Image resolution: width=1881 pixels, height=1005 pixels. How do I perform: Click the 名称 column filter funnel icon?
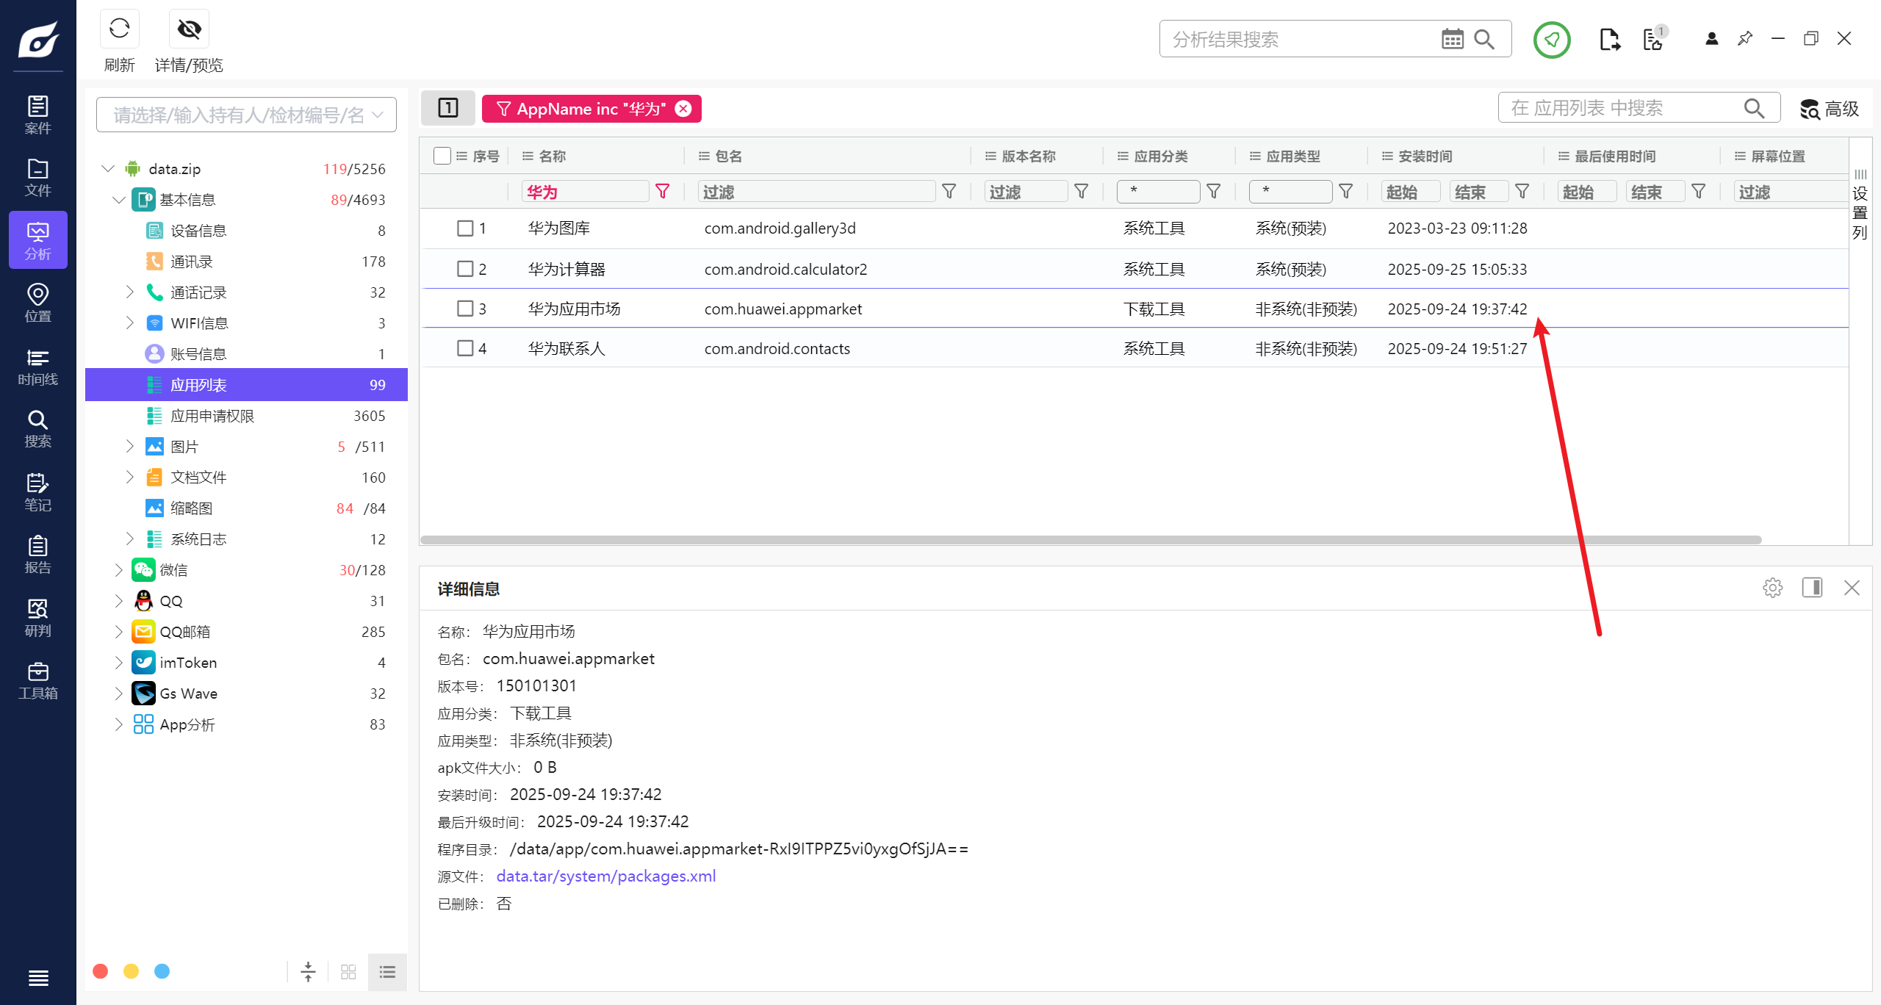[x=663, y=192]
